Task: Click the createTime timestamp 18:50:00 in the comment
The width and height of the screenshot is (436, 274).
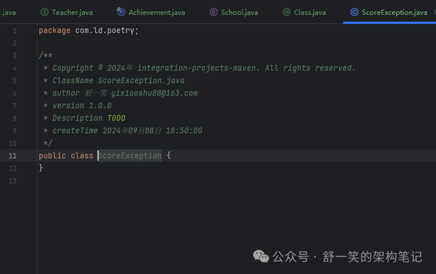Action: [x=184, y=130]
